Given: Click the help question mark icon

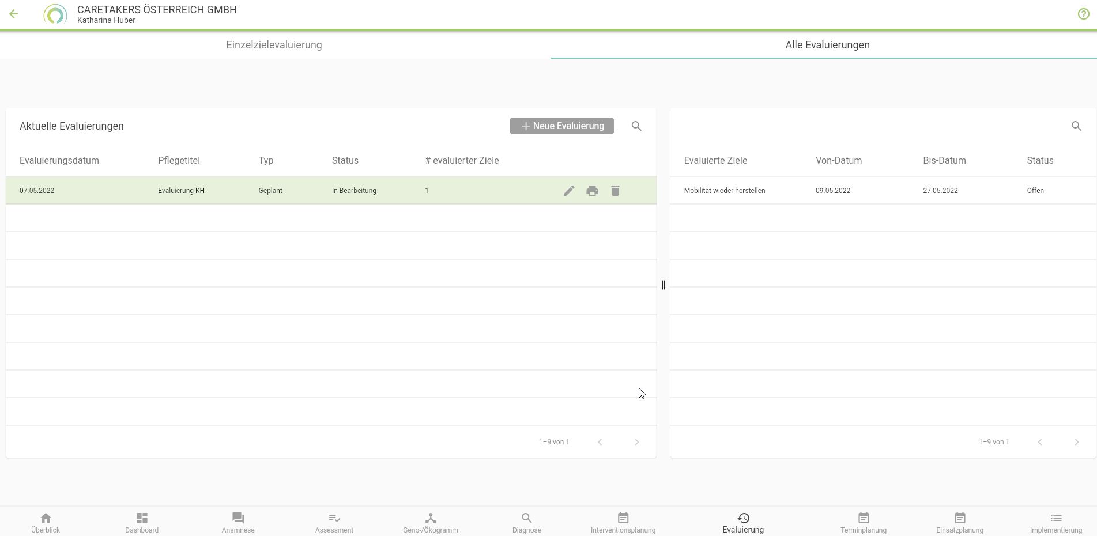Looking at the screenshot, I should click(1083, 14).
